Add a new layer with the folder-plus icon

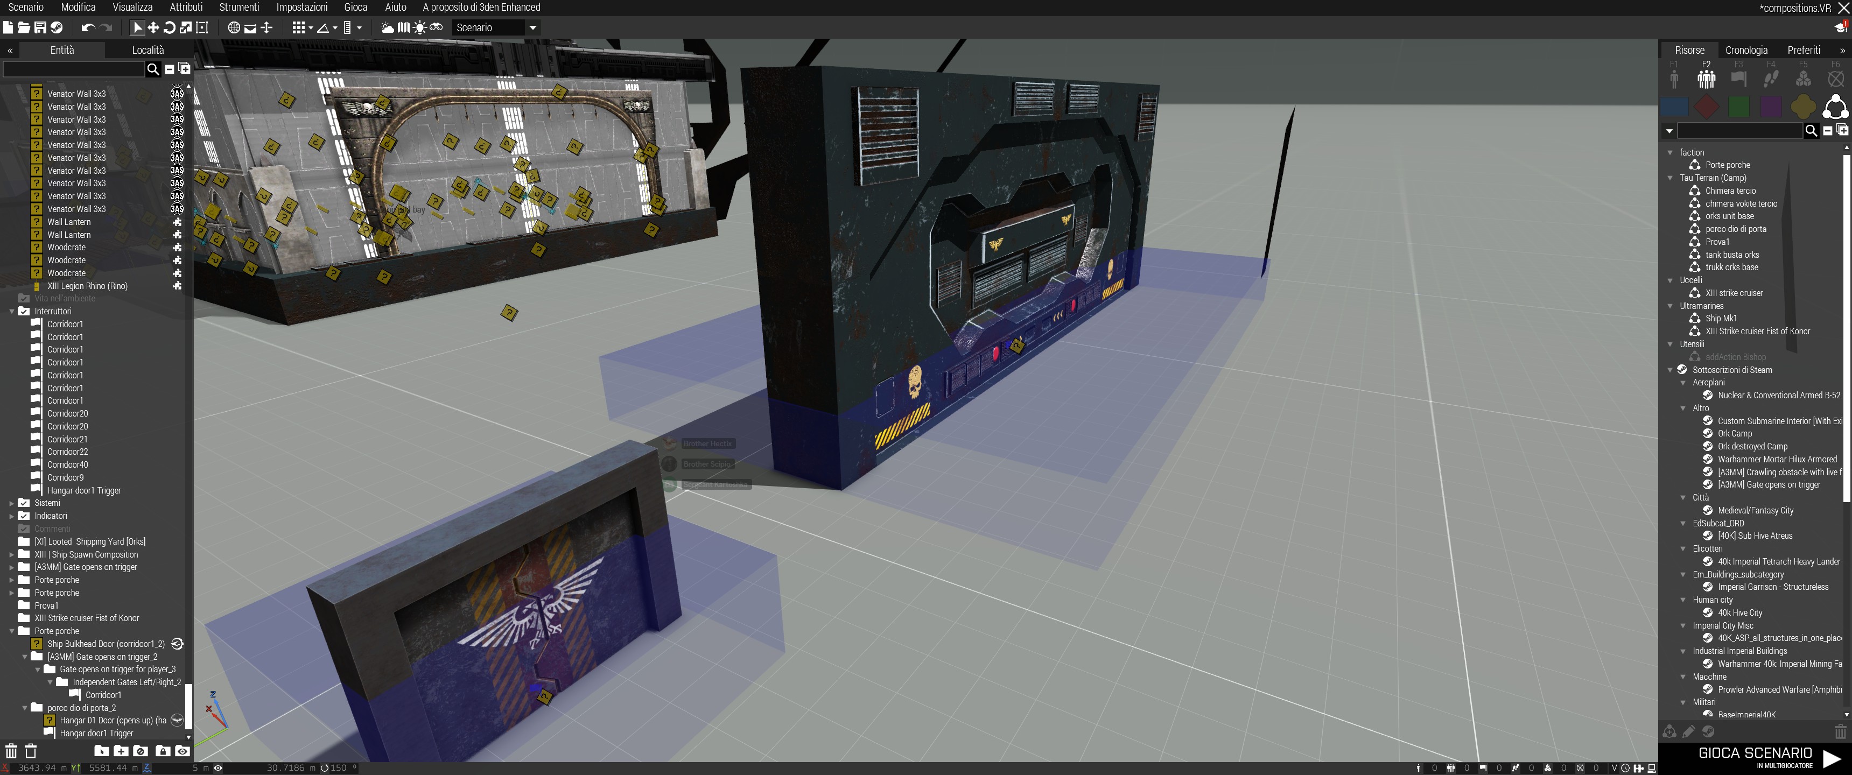point(121,751)
